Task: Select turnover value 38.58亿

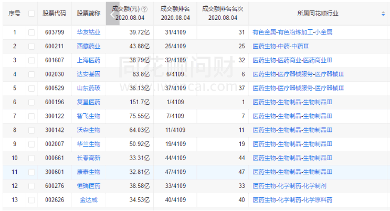Action: click(x=140, y=186)
